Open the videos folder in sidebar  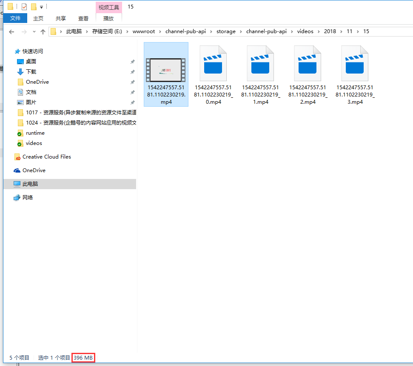click(x=34, y=143)
